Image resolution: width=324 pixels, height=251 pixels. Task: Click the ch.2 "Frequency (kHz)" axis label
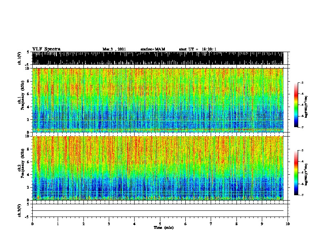pyautogui.click(x=22, y=163)
